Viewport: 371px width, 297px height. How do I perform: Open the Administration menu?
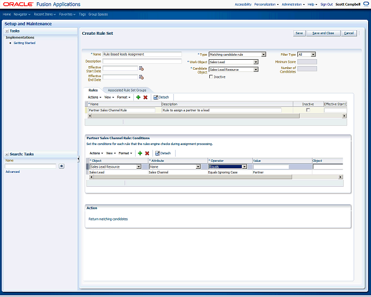(x=293, y=5)
